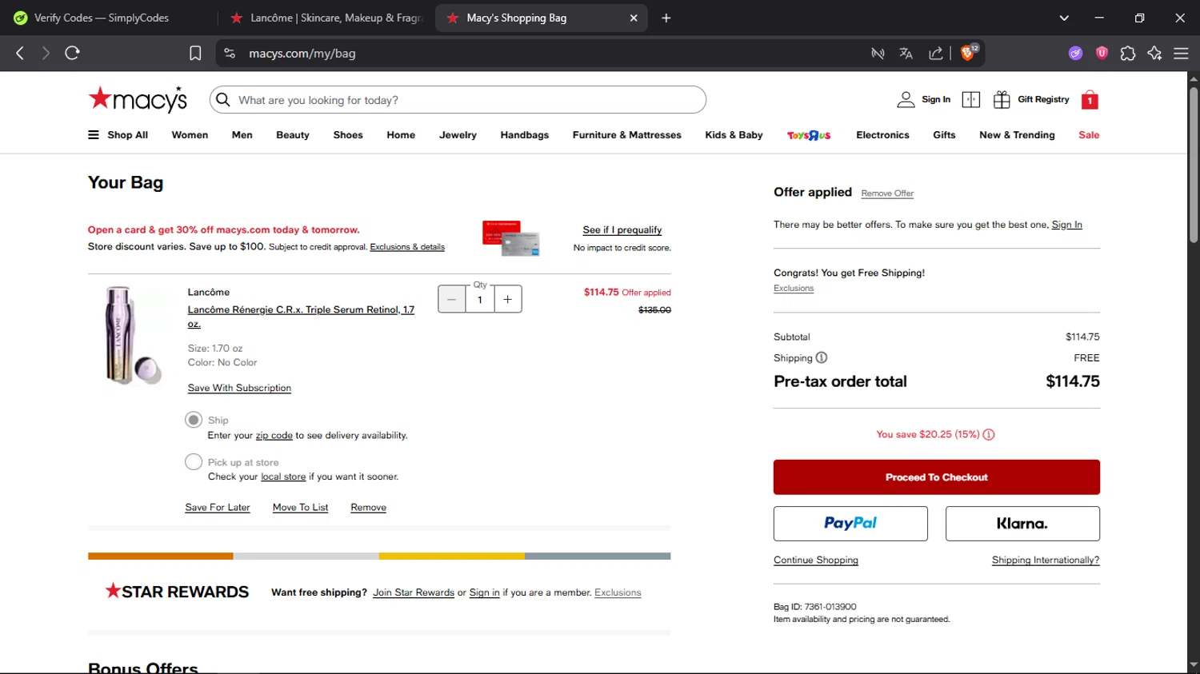Open the Women menu

(190, 135)
